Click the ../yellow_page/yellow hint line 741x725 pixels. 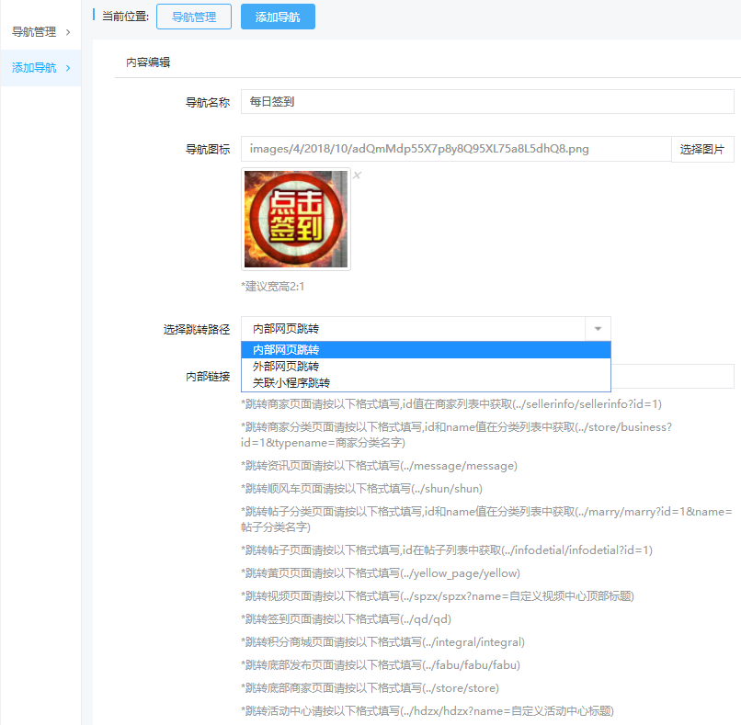coord(381,573)
